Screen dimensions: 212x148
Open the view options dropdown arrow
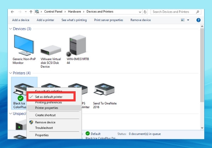[188, 20]
